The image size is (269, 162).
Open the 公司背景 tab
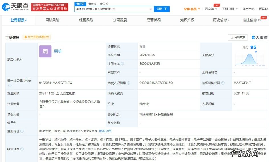click(19, 20)
